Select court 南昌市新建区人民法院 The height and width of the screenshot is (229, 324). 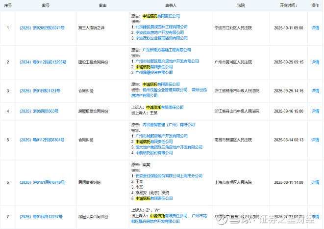233,140
